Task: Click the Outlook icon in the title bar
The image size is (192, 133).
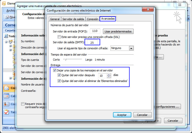Action: pos(4,4)
